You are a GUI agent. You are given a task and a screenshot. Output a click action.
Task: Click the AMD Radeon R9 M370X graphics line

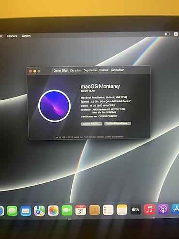[108, 110]
